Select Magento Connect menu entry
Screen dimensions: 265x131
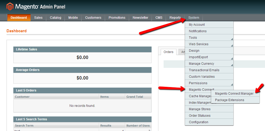click(x=201, y=90)
